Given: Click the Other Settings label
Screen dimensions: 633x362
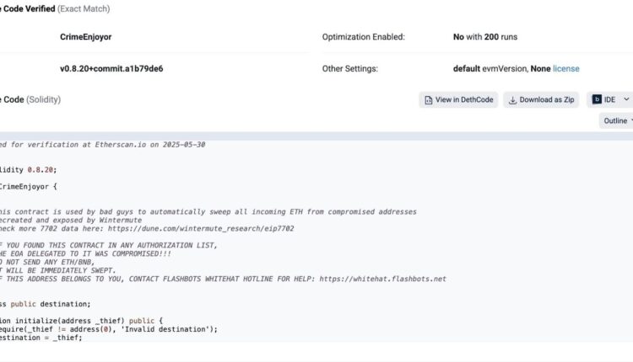Looking at the screenshot, I should coord(349,68).
